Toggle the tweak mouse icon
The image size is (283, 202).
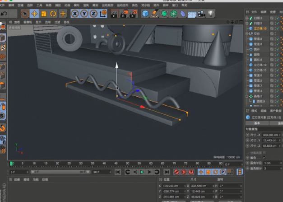(3, 106)
